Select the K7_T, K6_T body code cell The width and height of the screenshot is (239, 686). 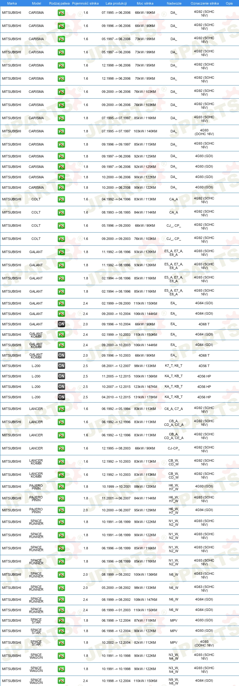point(174,366)
